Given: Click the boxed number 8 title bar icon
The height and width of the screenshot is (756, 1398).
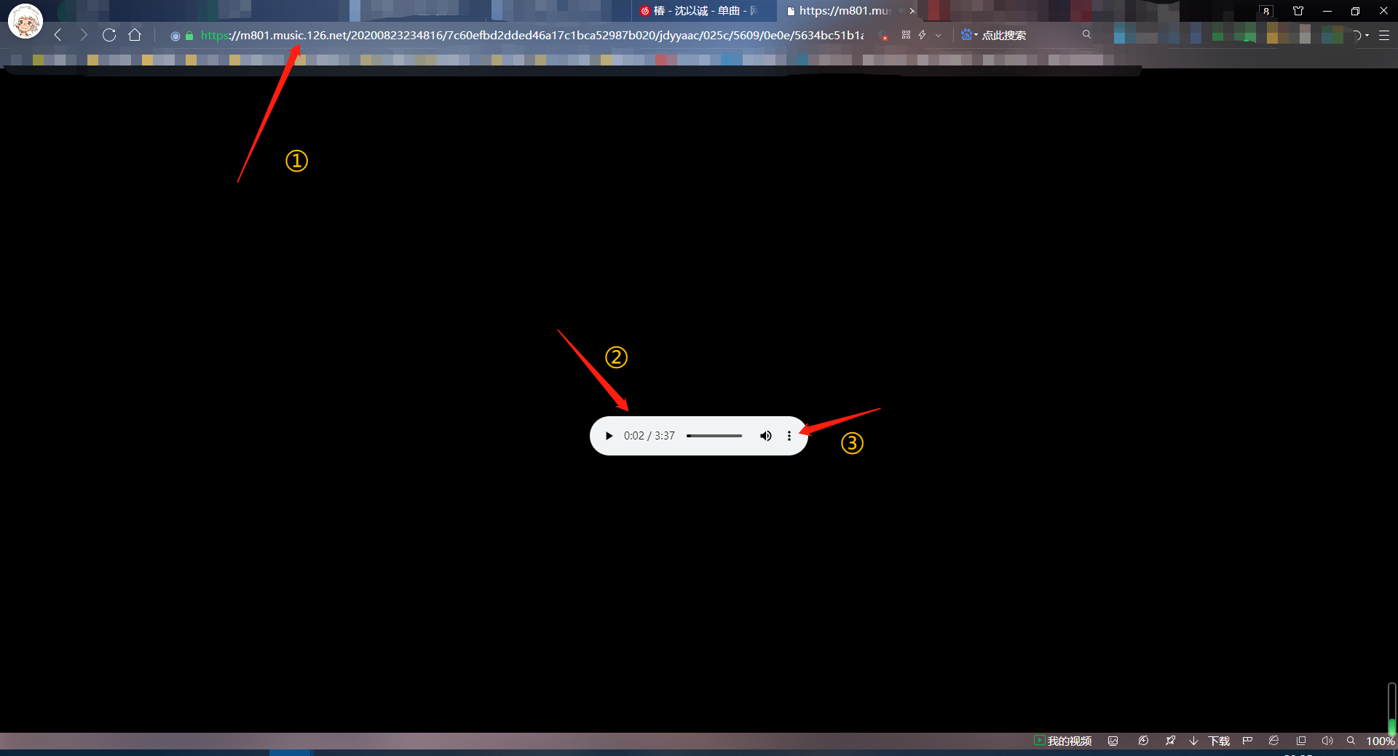Looking at the screenshot, I should [1267, 11].
